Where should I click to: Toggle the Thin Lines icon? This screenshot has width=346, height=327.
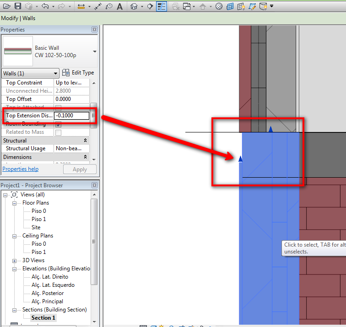coord(162,6)
